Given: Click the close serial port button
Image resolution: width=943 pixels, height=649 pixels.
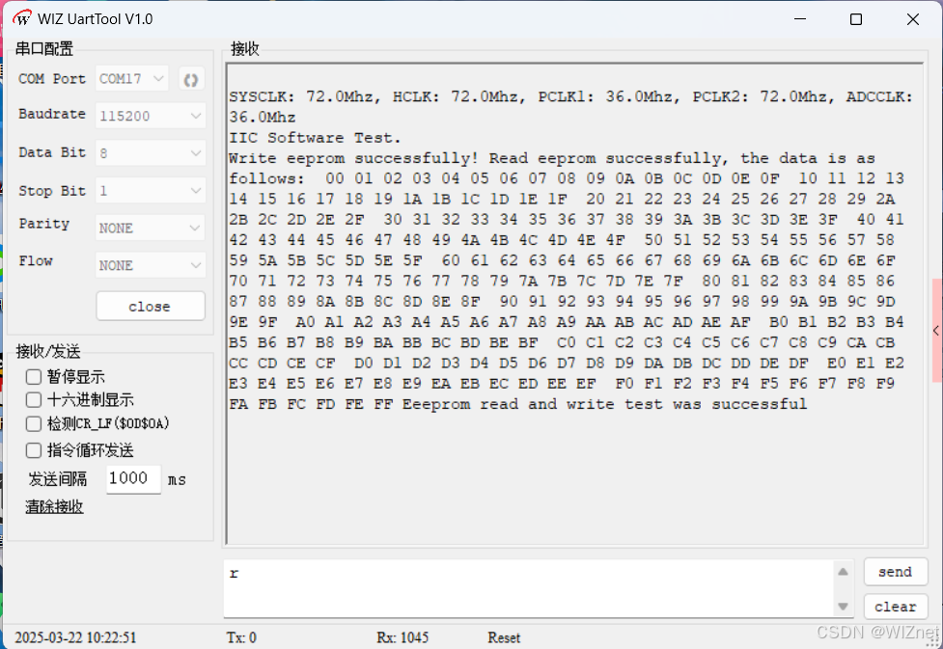Looking at the screenshot, I should pyautogui.click(x=151, y=307).
